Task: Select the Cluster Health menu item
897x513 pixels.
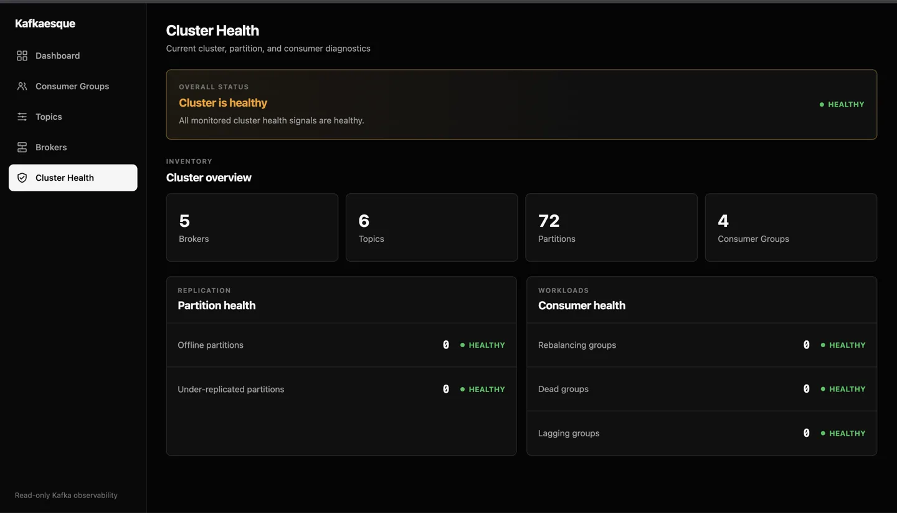Action: 73,178
